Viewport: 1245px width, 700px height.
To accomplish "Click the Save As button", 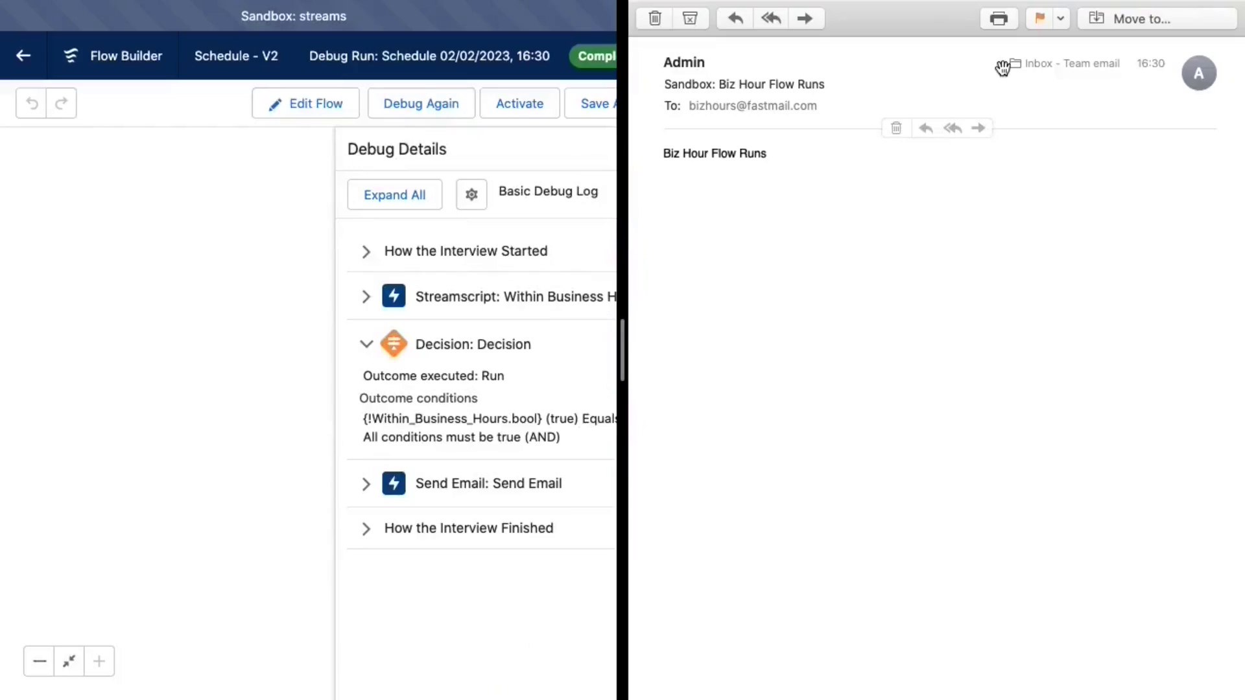I will pos(591,103).
